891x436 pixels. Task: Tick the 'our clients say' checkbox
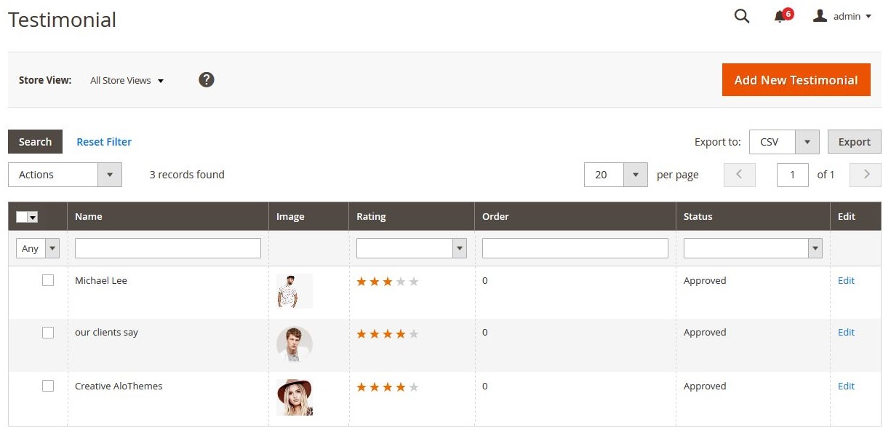(48, 333)
